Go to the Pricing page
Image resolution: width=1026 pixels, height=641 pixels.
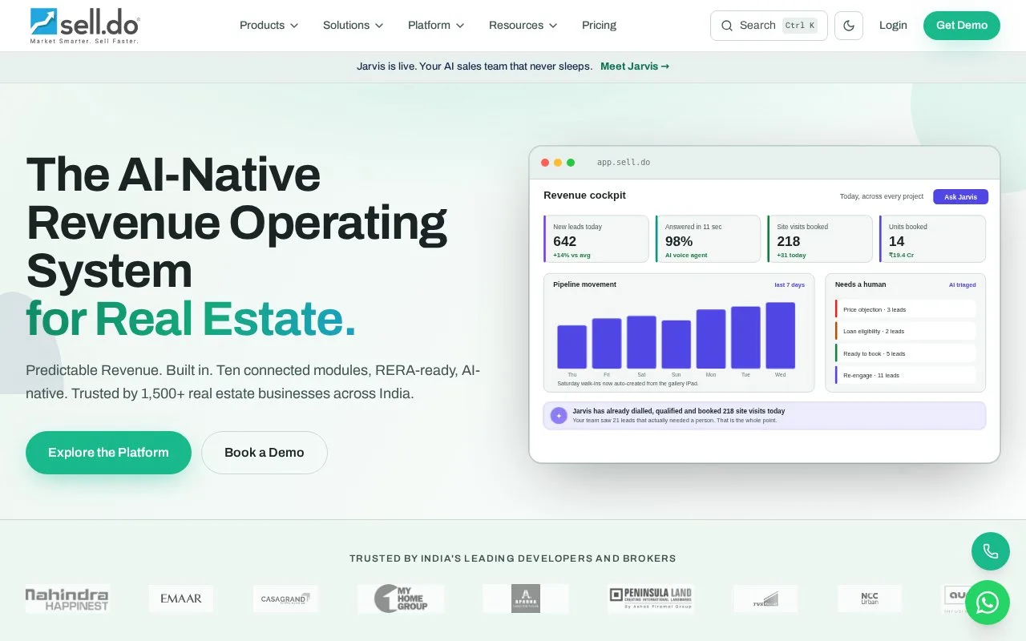tap(599, 26)
